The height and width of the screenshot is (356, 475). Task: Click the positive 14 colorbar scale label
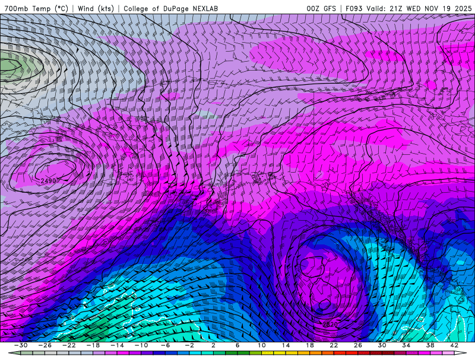click(286, 345)
